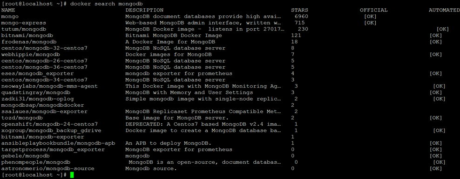
Task: Select 'astronomerio/mongodb-source' image name
Action: [48, 169]
